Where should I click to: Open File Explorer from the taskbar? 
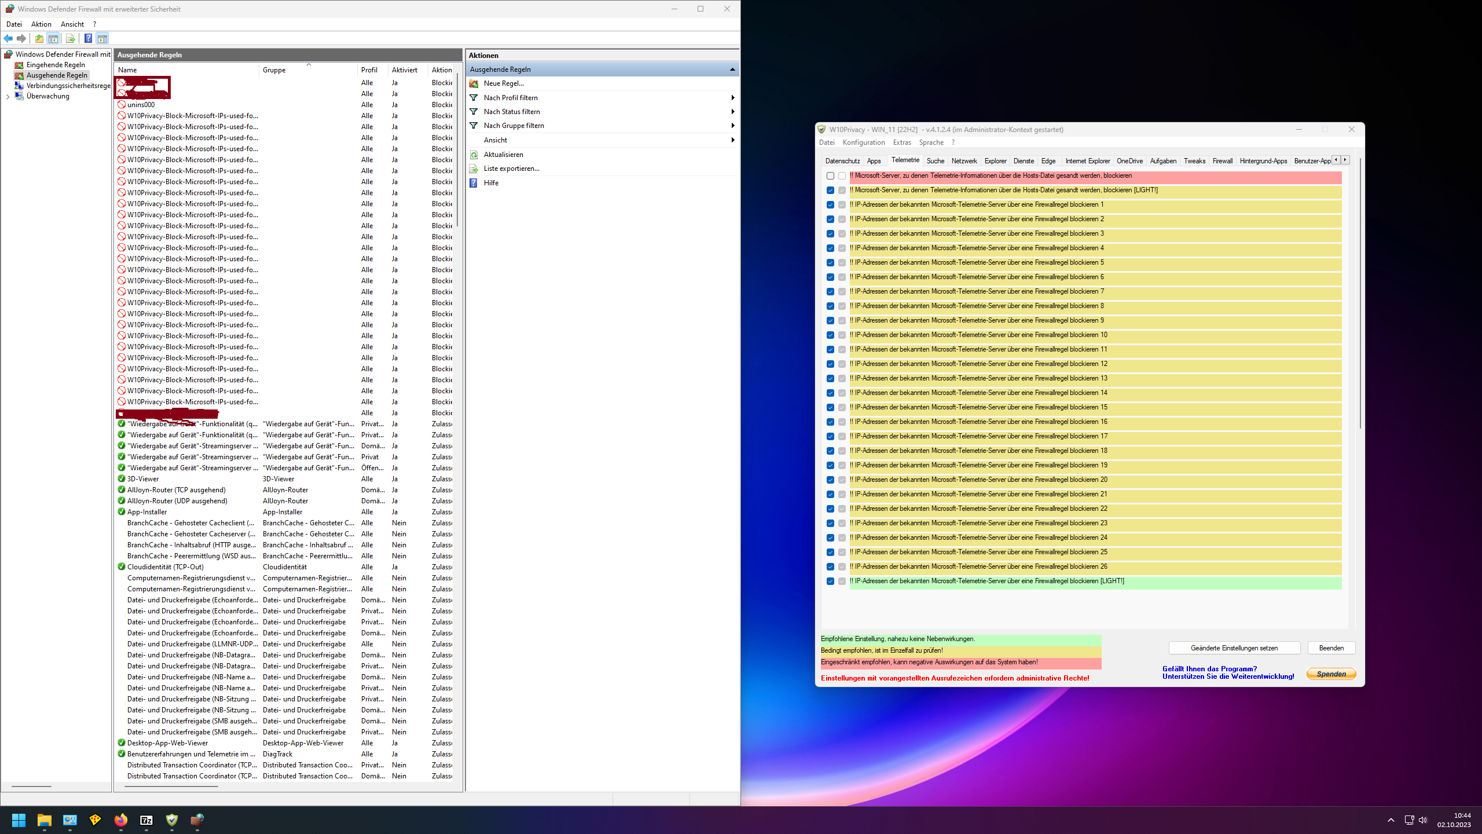45,820
